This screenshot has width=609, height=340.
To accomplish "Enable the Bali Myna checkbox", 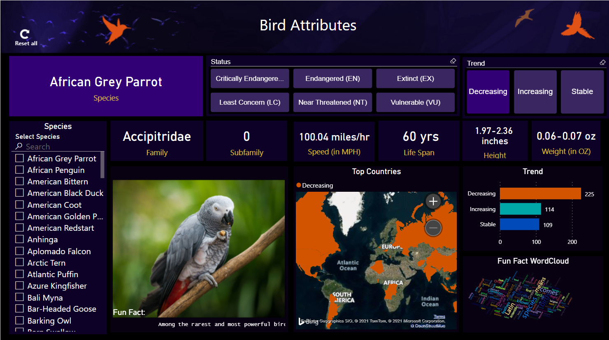I will [19, 297].
